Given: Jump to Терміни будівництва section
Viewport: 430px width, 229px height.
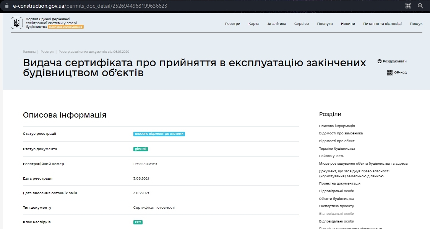Looking at the screenshot, I should [337, 149].
